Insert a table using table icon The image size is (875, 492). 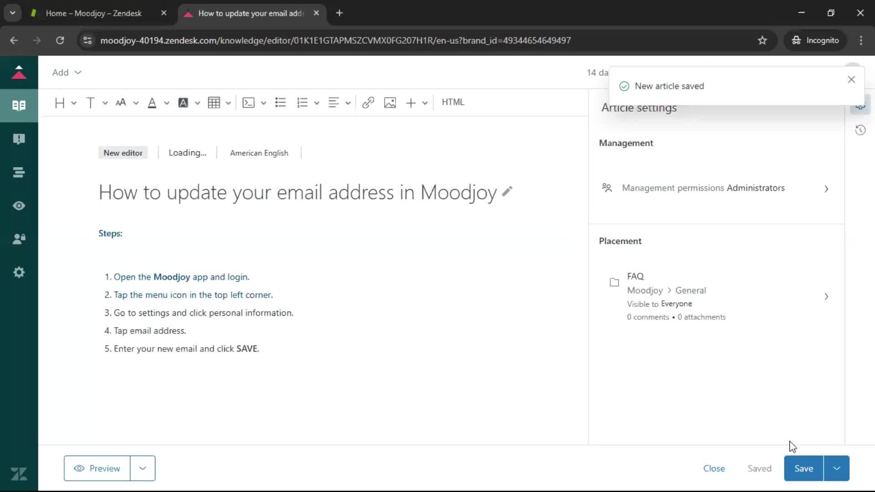[x=214, y=102]
